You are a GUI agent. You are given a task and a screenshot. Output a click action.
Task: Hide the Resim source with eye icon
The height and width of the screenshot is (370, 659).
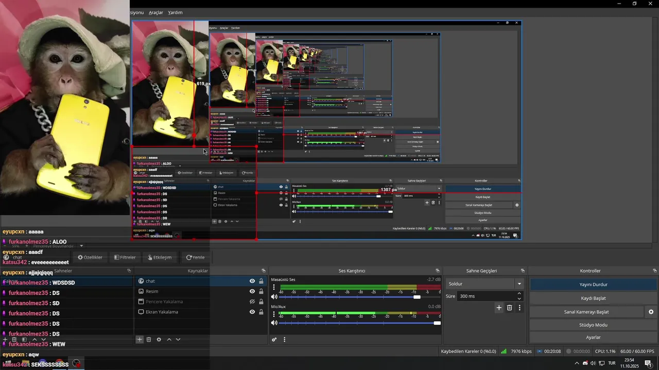[x=252, y=291]
